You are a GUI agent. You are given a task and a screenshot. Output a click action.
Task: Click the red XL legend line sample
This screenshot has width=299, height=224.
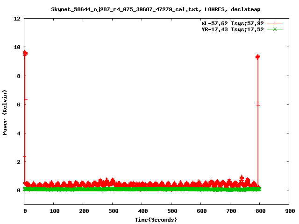275,23
